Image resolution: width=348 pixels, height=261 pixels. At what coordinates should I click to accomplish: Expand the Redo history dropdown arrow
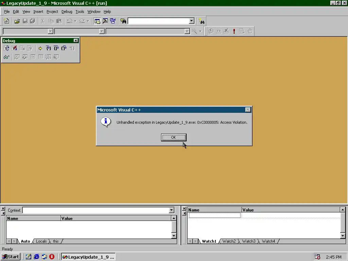88,21
